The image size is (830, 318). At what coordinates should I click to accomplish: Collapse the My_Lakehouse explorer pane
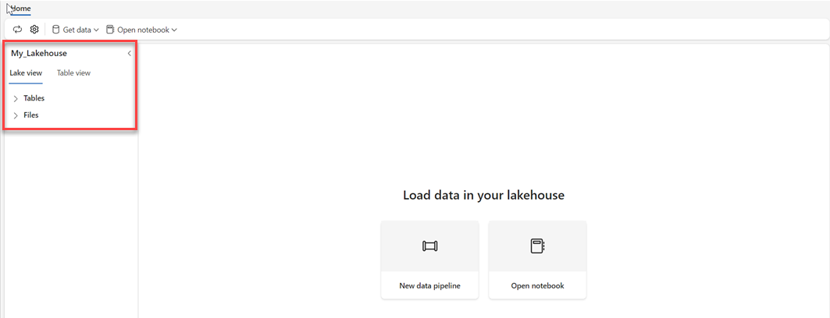129,54
